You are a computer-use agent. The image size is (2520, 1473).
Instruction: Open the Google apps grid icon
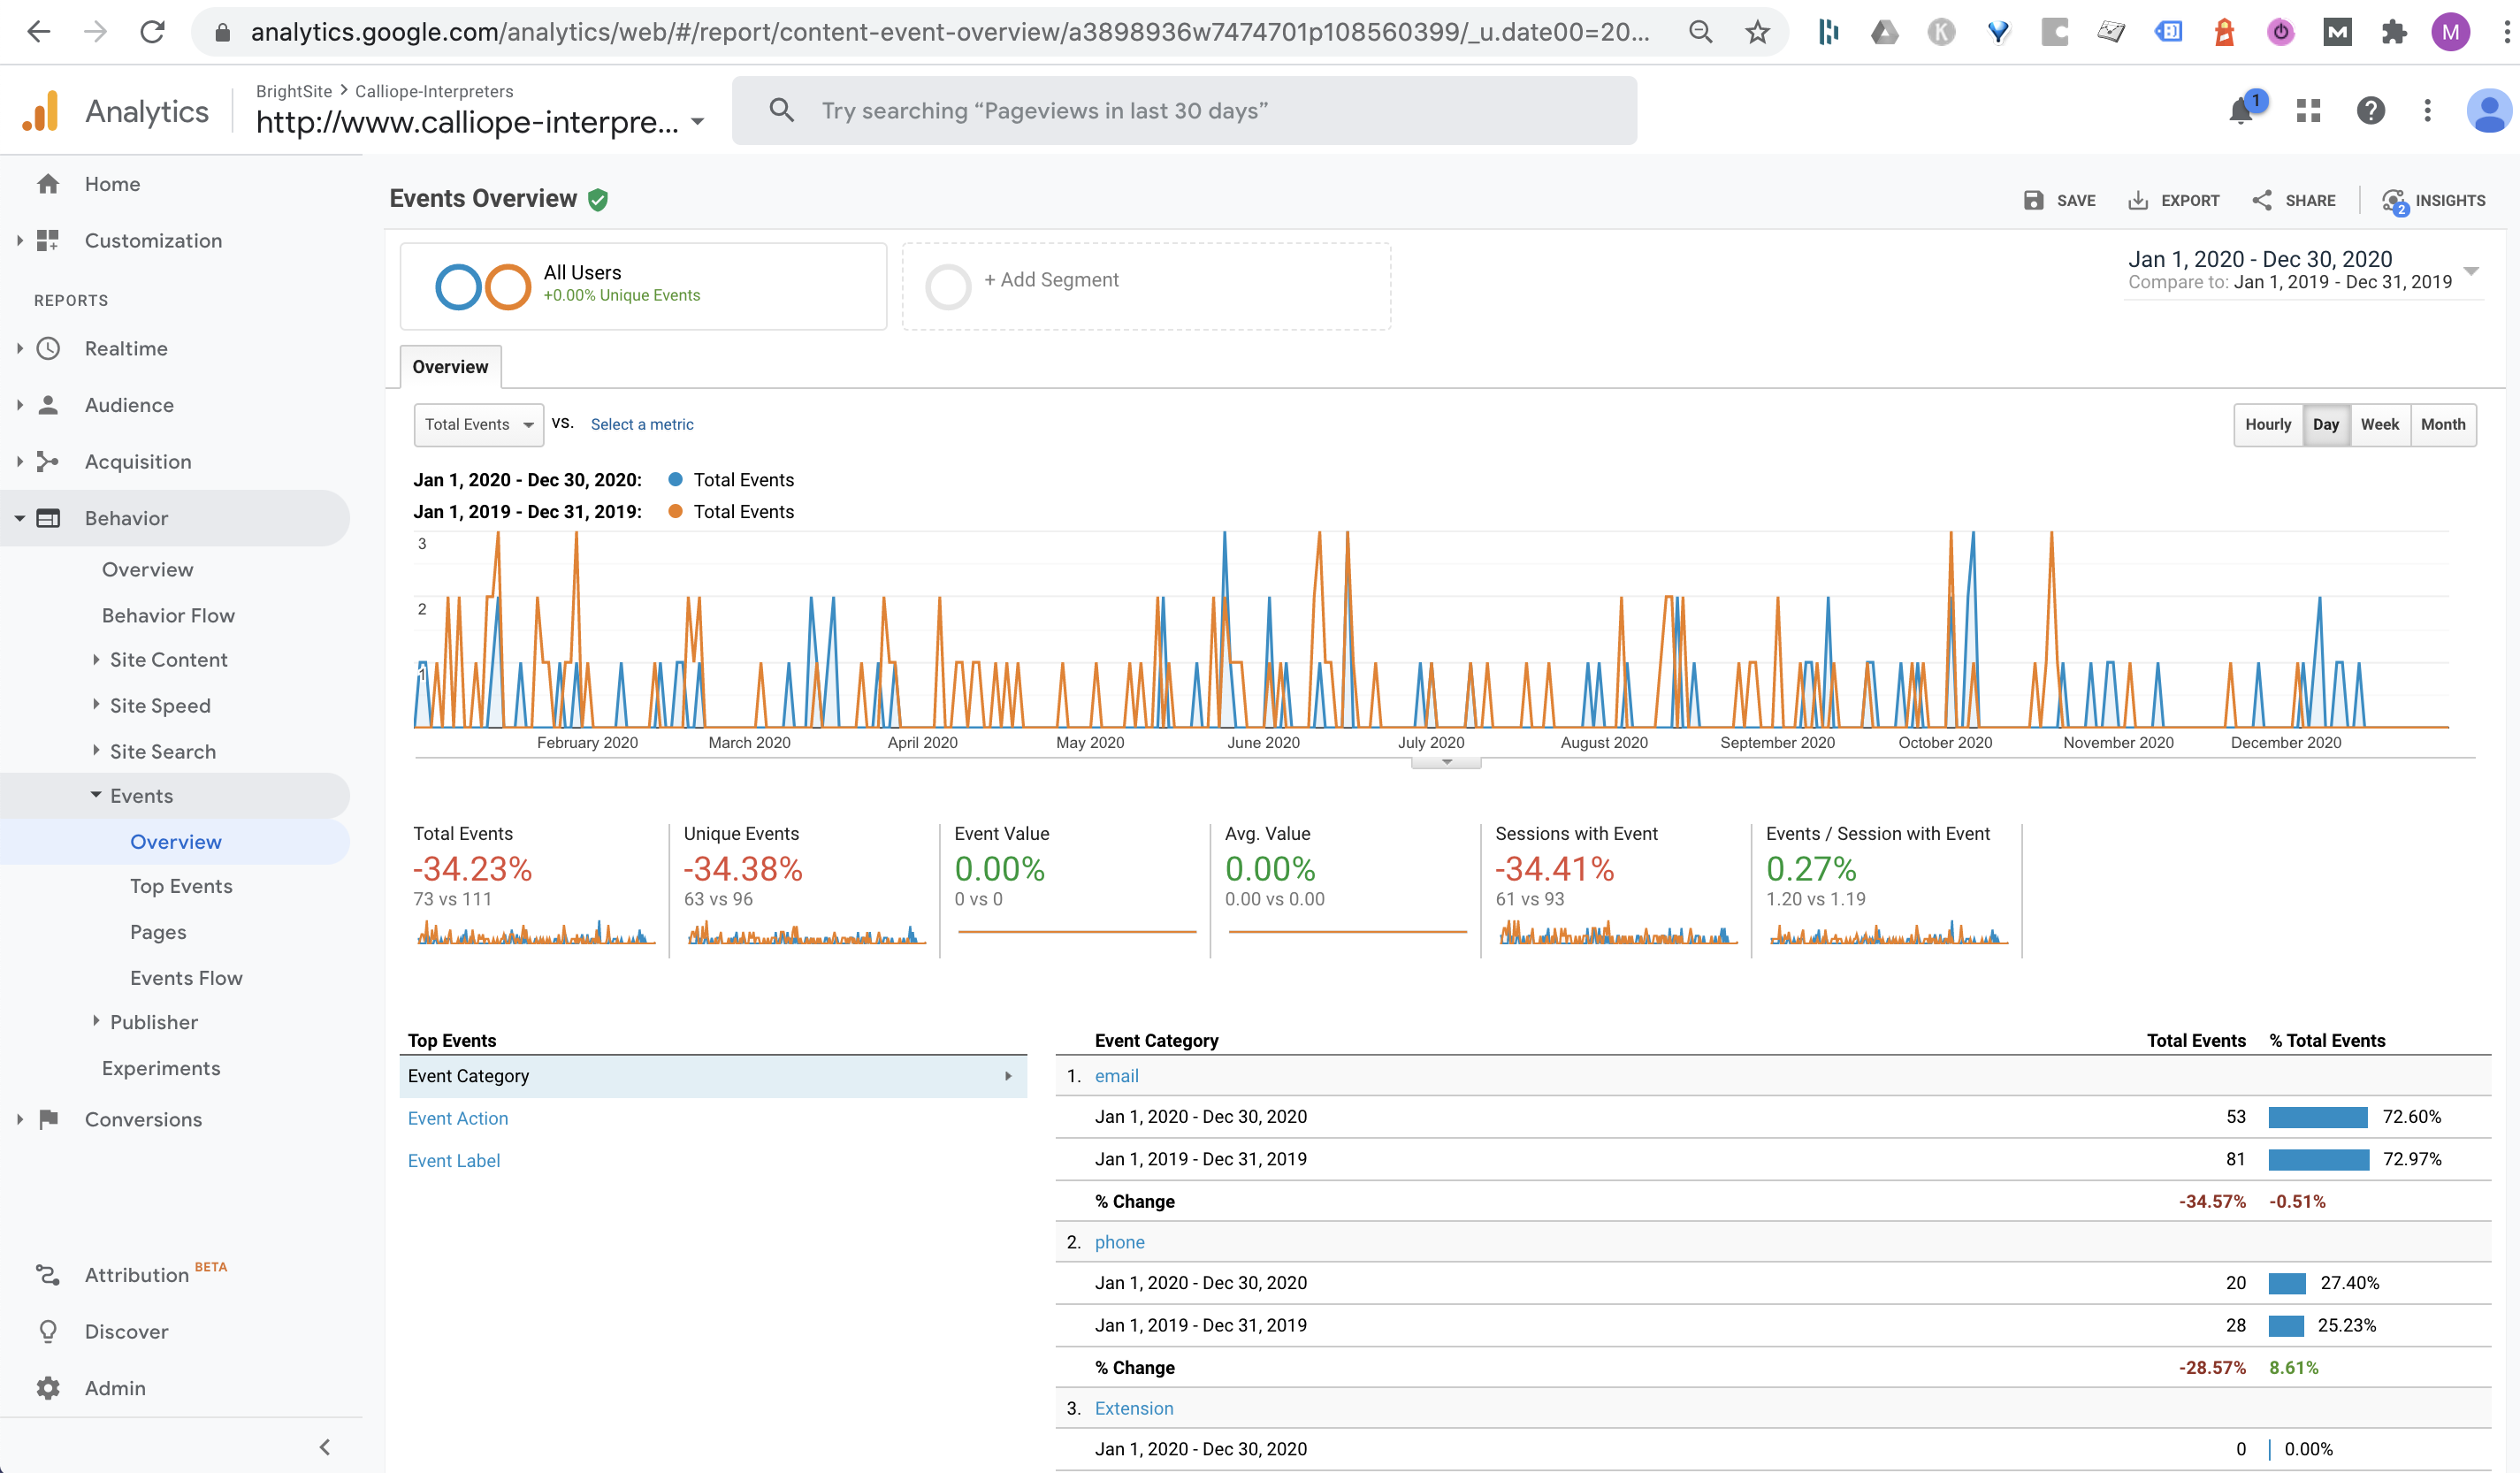coord(2308,111)
